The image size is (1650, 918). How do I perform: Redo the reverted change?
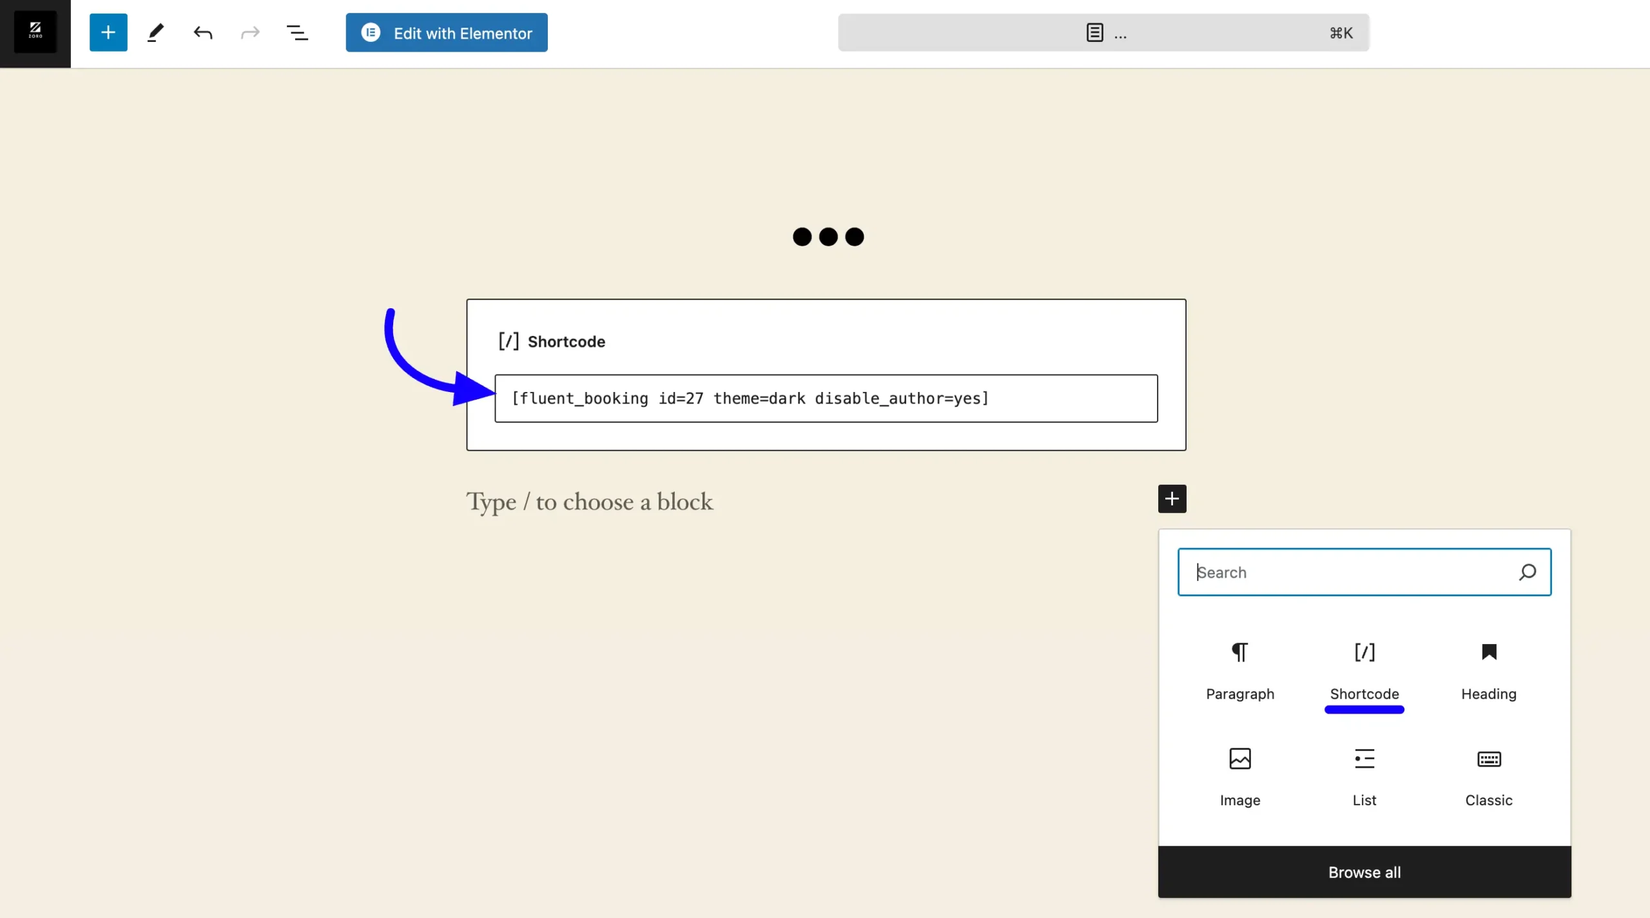250,32
